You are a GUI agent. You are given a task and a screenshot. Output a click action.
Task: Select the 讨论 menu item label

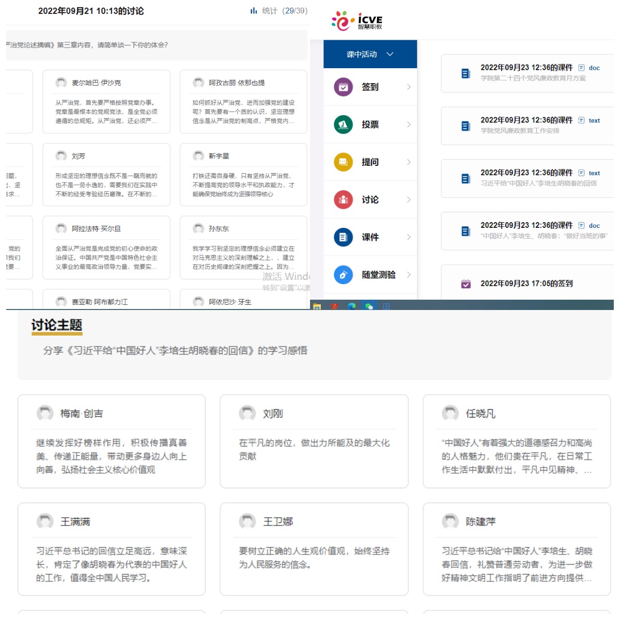pyautogui.click(x=370, y=200)
